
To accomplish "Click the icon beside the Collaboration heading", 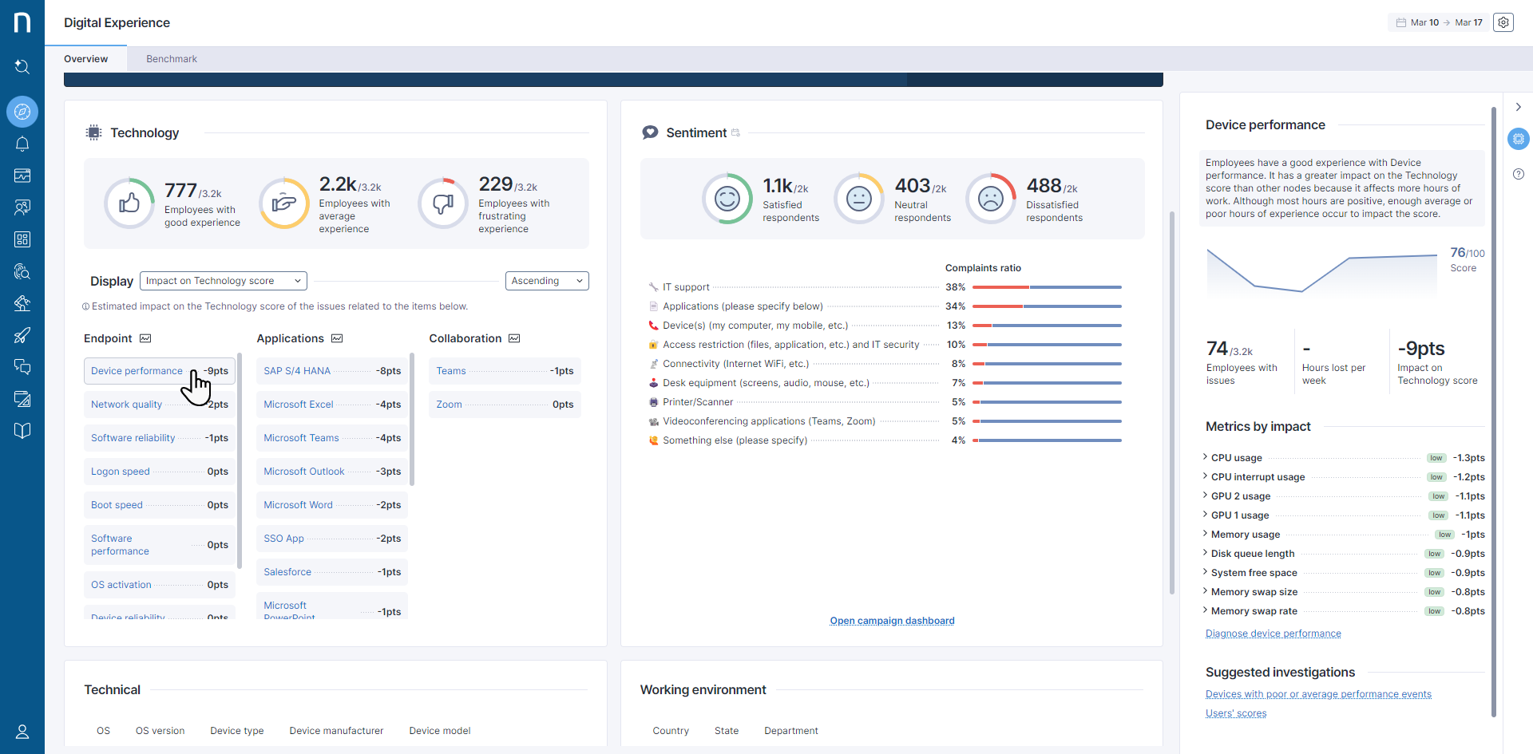I will click(x=514, y=338).
